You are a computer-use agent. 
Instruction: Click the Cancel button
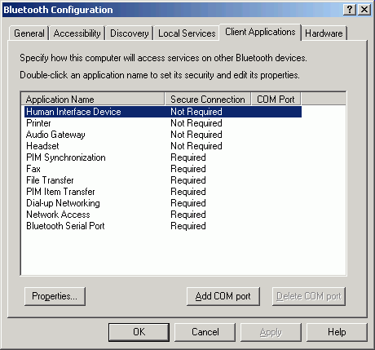point(205,332)
